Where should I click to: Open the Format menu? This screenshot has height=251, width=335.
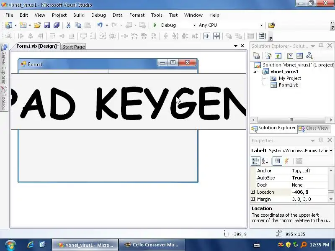[137, 15]
